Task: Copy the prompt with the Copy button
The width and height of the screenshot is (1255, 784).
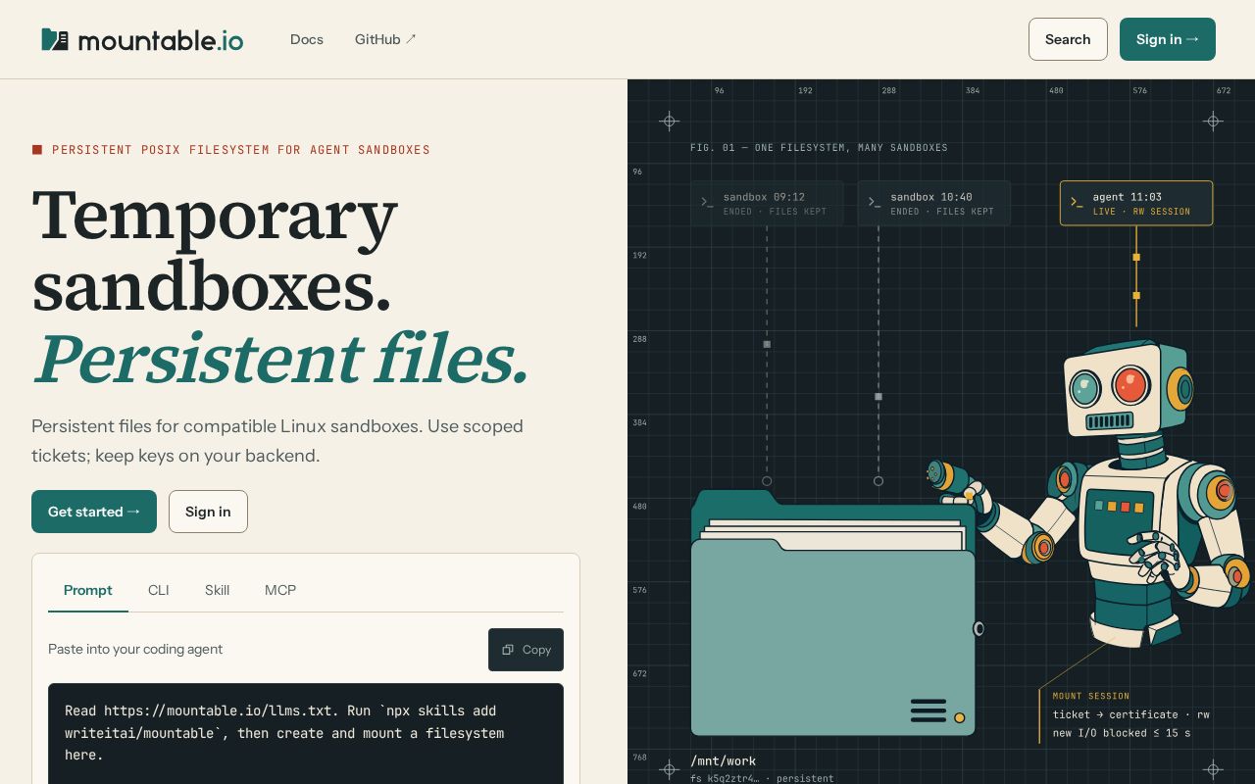Action: [x=526, y=650]
